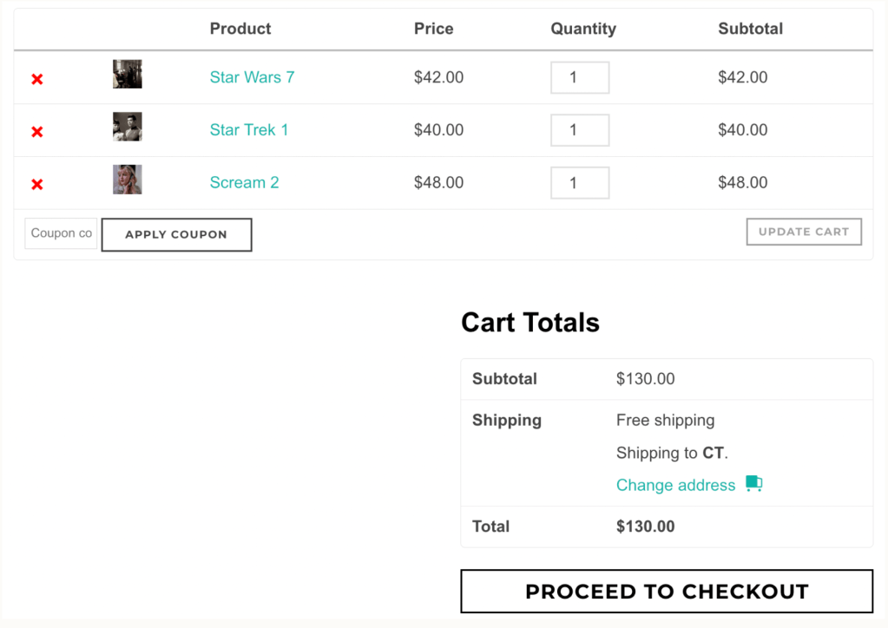Screen dimensions: 888x628
Task: Open the Scream 2 product link
Action: point(244,182)
